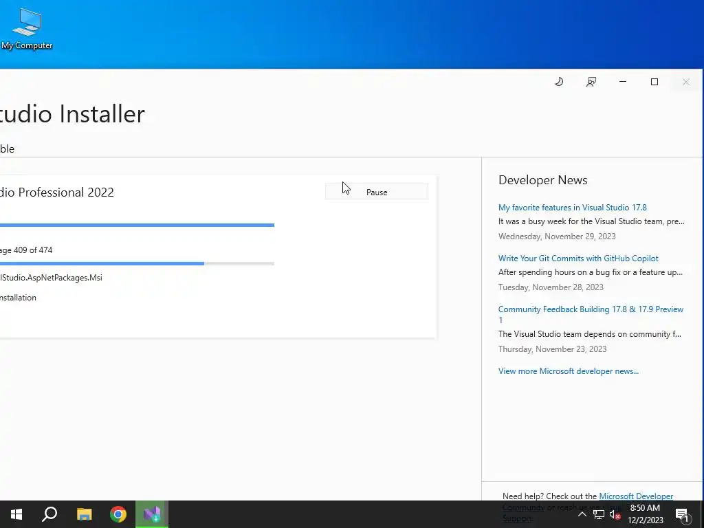Open the send feedback icon
Image resolution: width=704 pixels, height=528 pixels.
591,82
